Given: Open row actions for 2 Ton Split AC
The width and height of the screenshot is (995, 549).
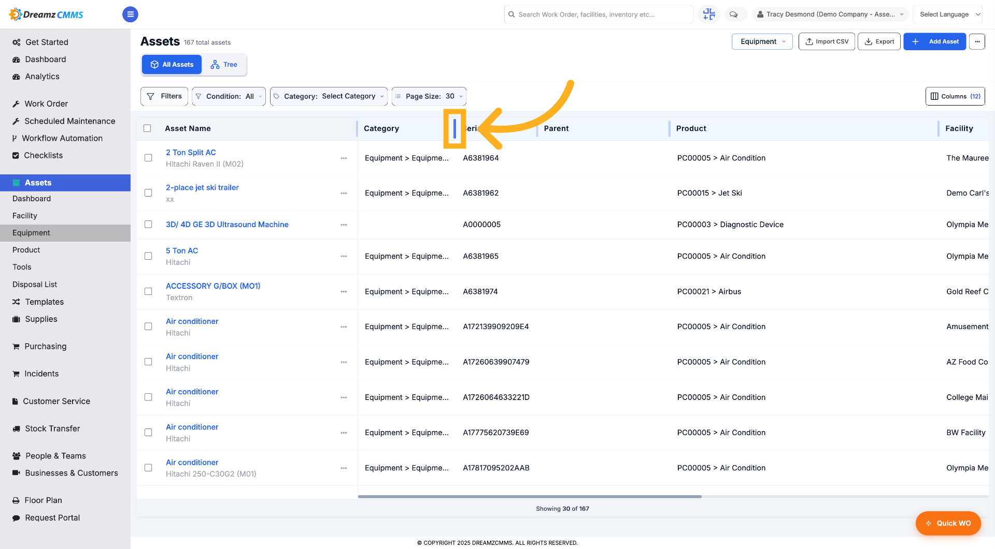Looking at the screenshot, I should tap(344, 158).
